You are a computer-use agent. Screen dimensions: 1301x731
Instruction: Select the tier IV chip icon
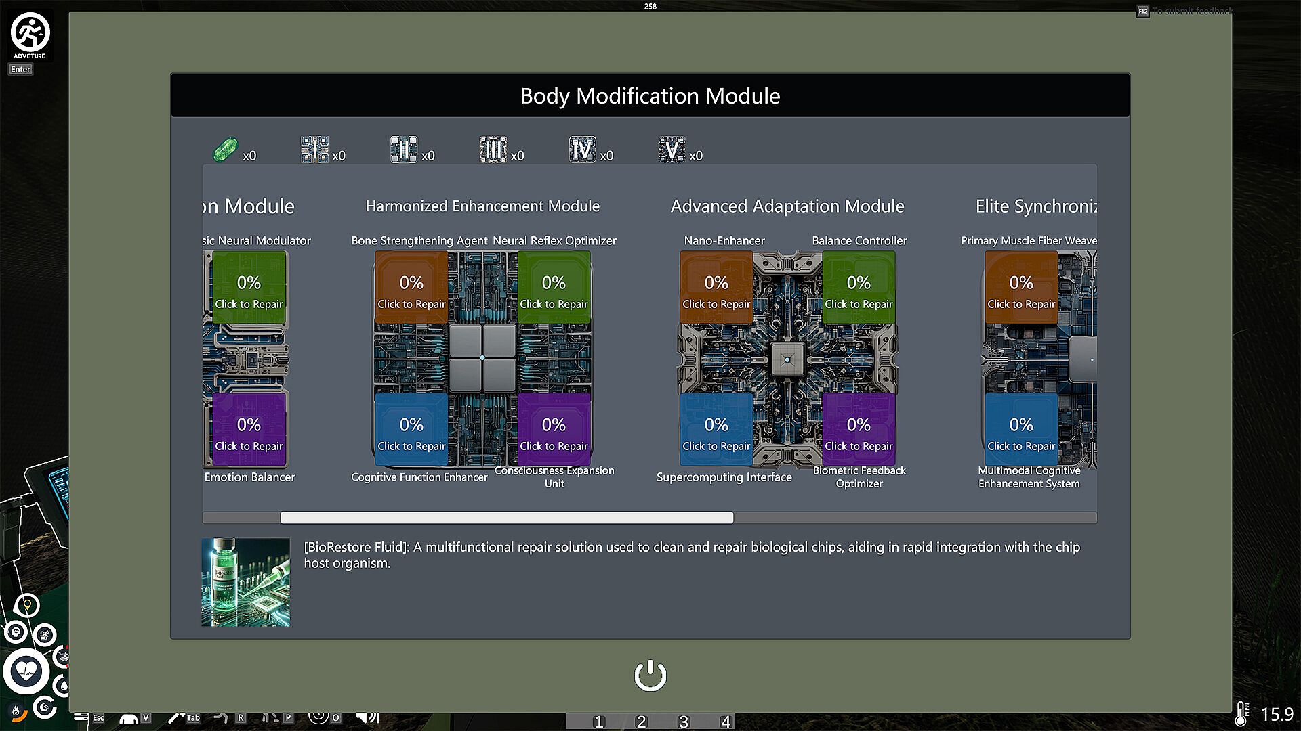tap(582, 150)
